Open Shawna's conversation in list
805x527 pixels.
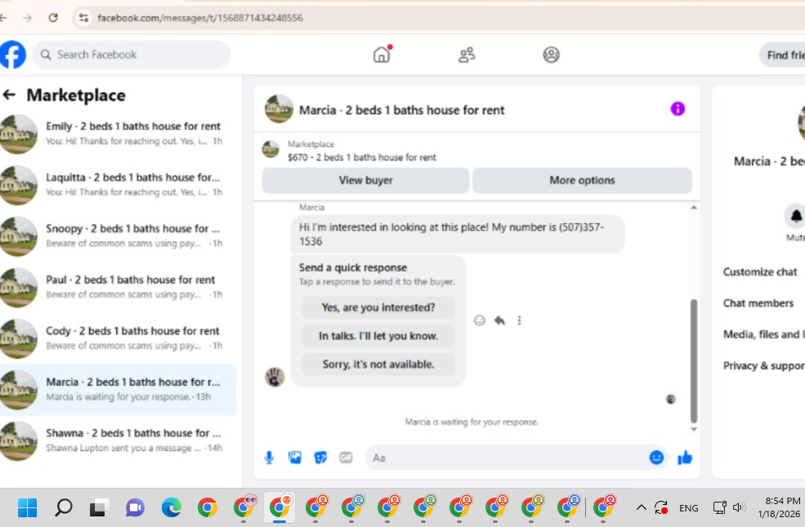[118, 440]
